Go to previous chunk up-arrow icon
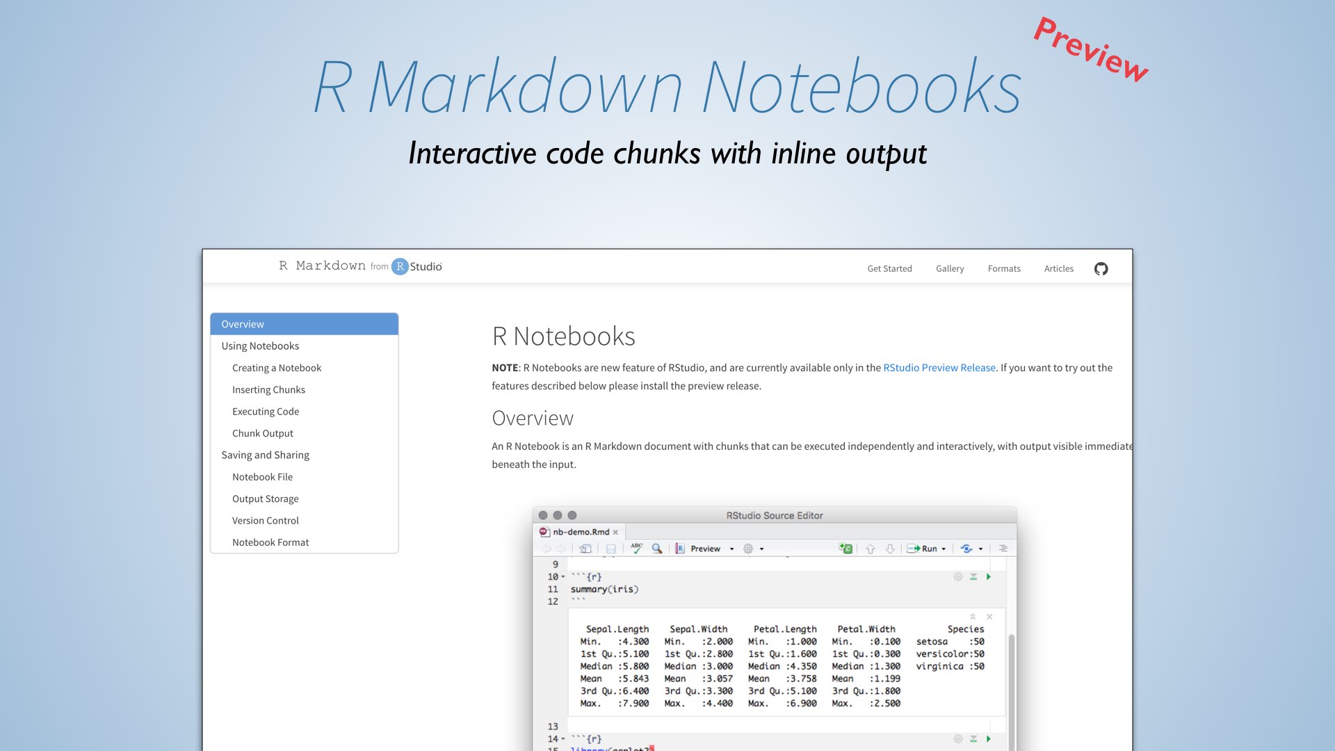This screenshot has width=1335, height=751. pyautogui.click(x=870, y=549)
